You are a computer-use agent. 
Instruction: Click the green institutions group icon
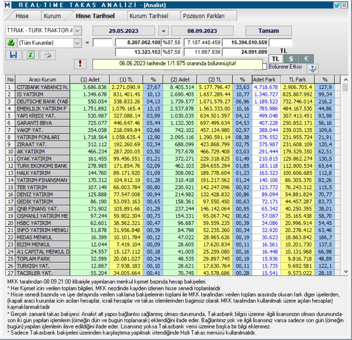[11, 43]
